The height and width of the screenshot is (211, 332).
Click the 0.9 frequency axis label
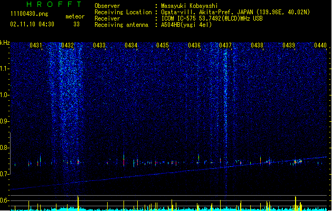5,121
